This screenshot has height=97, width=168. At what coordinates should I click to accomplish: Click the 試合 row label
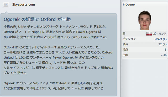click(125, 44)
